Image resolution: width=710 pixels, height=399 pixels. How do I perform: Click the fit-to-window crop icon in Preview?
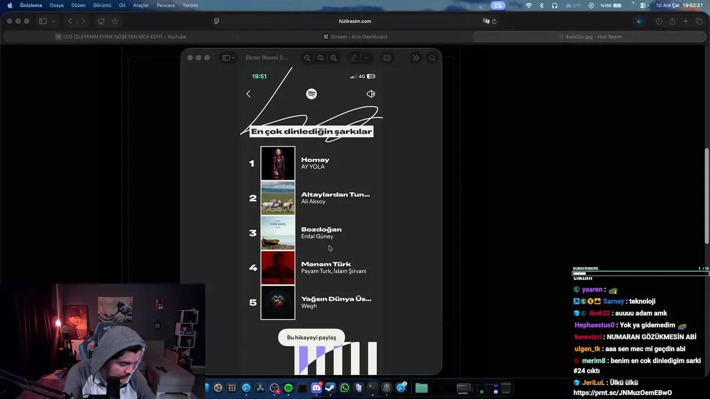coord(387,58)
